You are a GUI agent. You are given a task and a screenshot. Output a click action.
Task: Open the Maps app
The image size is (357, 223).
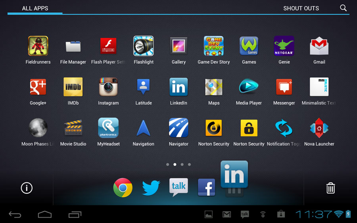[213, 87]
